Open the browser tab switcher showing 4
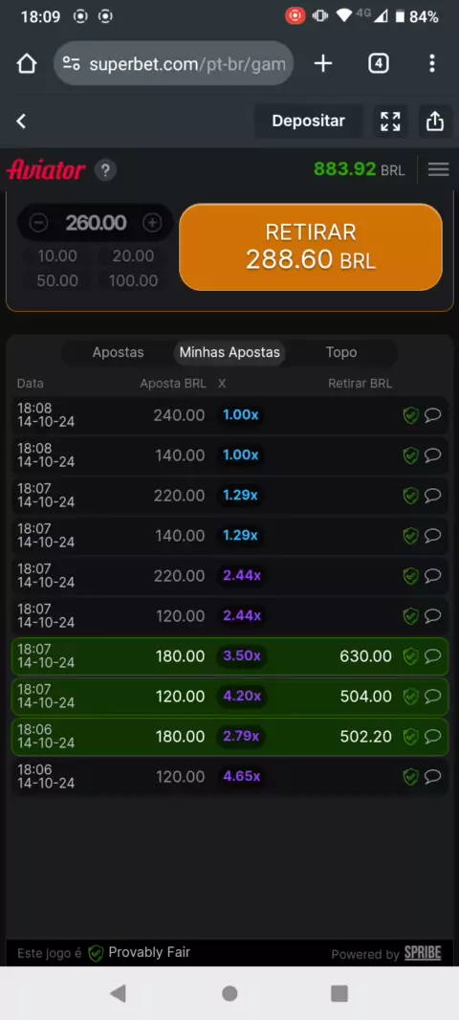Screen dimensions: 459x1020 tap(379, 63)
